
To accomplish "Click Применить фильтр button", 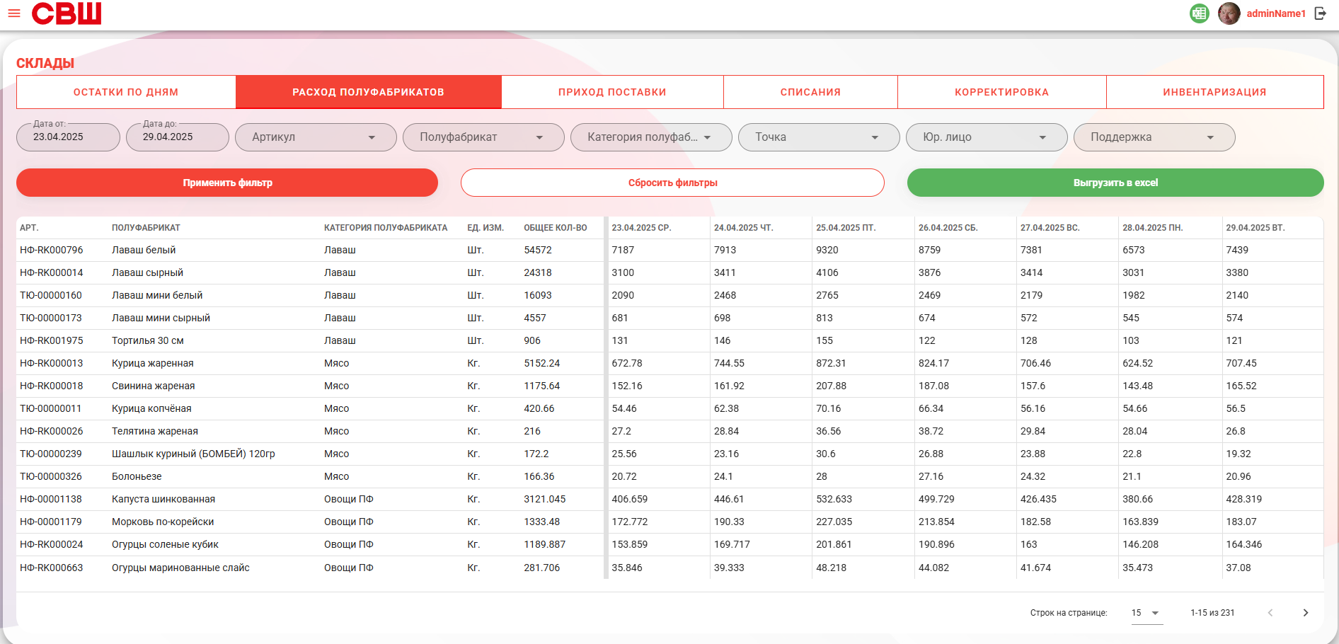I will (x=227, y=183).
